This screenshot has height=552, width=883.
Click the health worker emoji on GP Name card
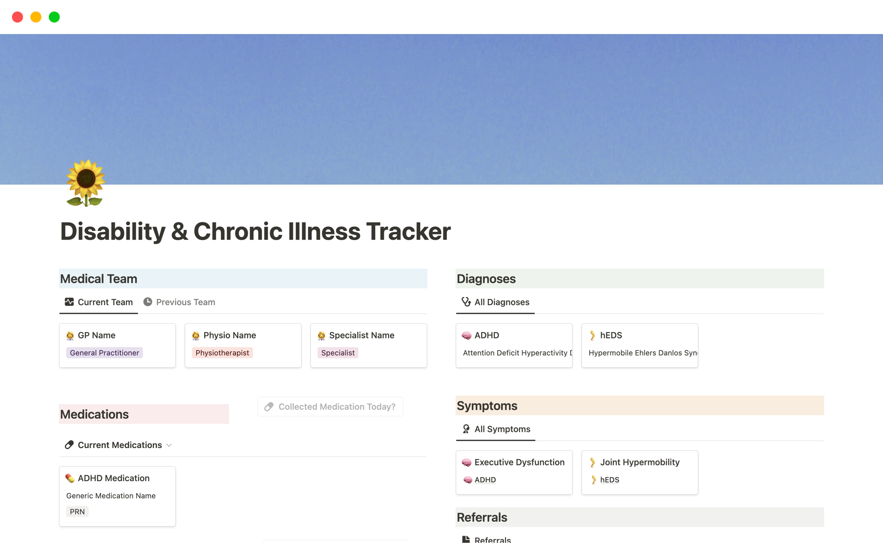click(x=70, y=335)
